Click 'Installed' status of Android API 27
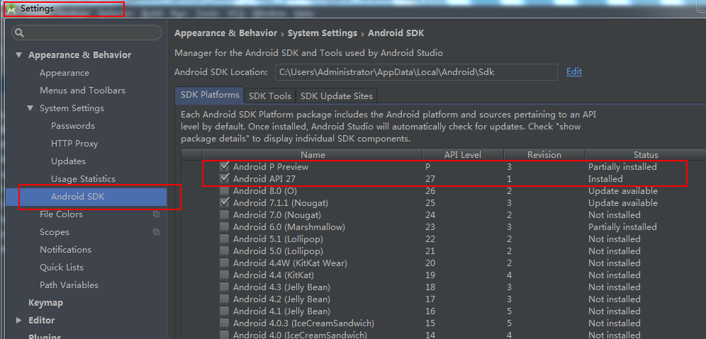The width and height of the screenshot is (706, 339). coord(605,179)
